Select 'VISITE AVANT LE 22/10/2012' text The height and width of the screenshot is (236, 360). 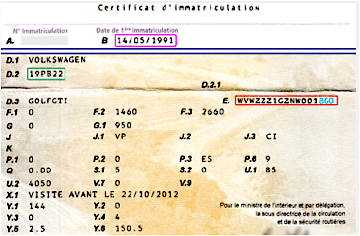click(x=103, y=195)
